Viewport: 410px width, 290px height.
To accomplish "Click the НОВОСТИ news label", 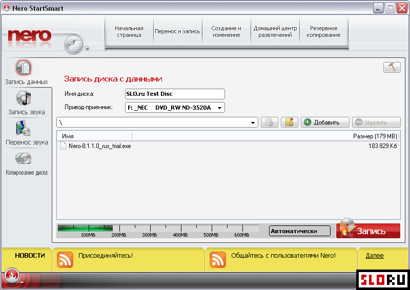I will coord(30,256).
